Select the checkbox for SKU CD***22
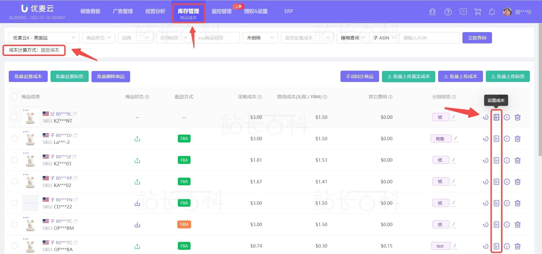Screen dimensions: 542x254 point(14,203)
